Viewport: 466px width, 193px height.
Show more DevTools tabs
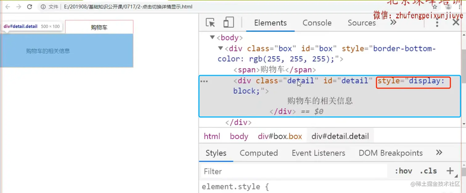tap(393, 22)
